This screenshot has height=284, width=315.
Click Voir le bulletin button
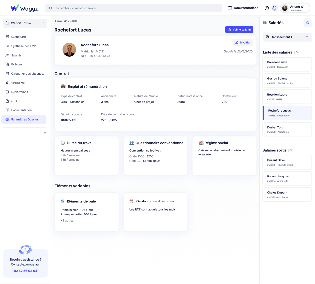239,30
